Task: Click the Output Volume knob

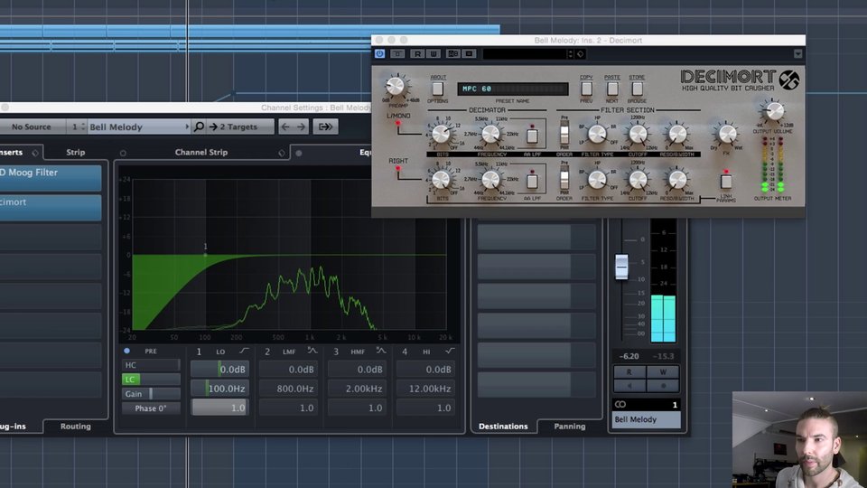Action: pos(774,110)
